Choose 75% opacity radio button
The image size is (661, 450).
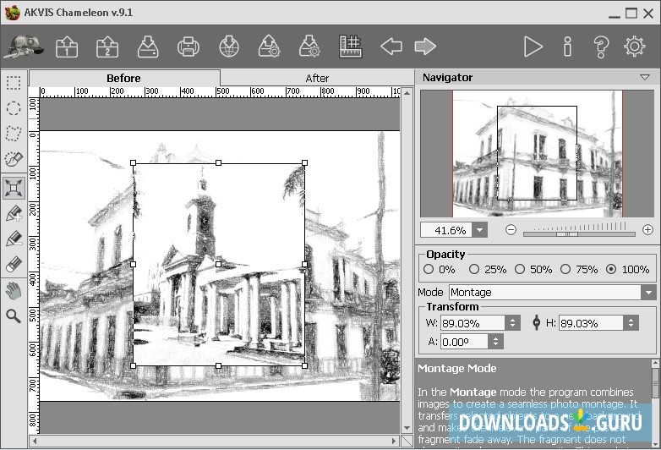pyautogui.click(x=565, y=269)
